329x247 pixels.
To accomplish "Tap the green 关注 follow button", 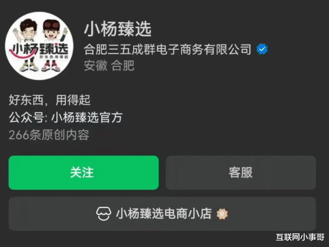I will point(84,172).
